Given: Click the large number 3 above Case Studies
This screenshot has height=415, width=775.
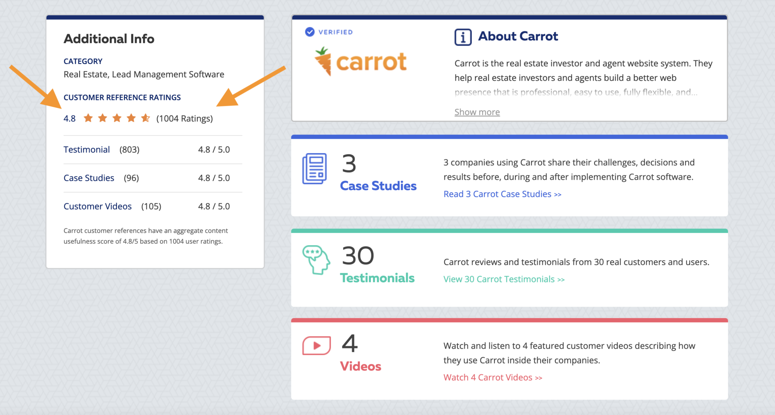Looking at the screenshot, I should tap(349, 164).
